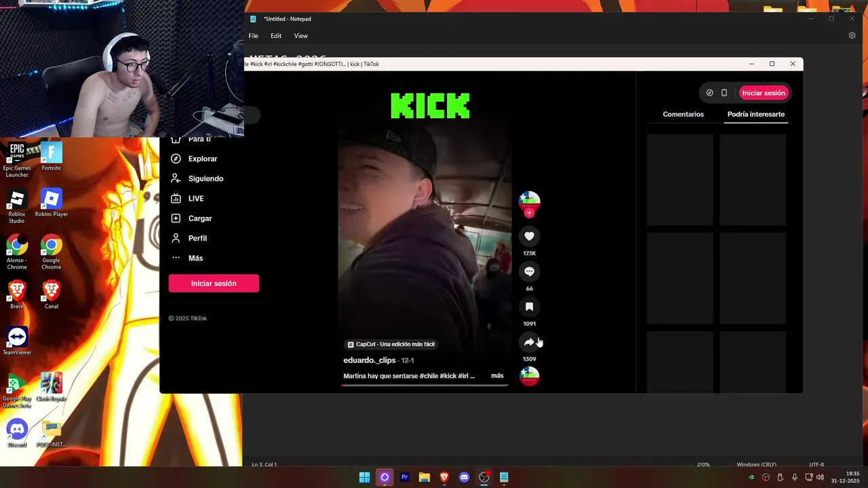This screenshot has width=868, height=488.
Task: Click Windows (CRLF) in Notepad status bar
Action: [757, 464]
